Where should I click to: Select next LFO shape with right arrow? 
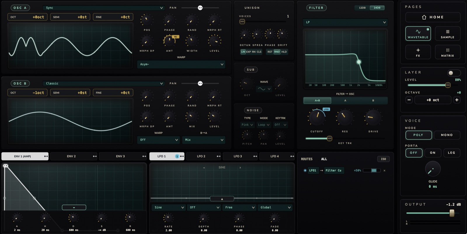click(240, 168)
